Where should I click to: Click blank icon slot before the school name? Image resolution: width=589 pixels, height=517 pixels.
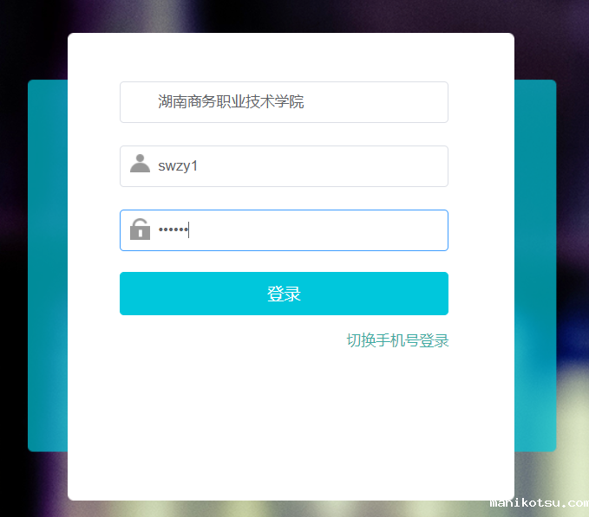(140, 102)
